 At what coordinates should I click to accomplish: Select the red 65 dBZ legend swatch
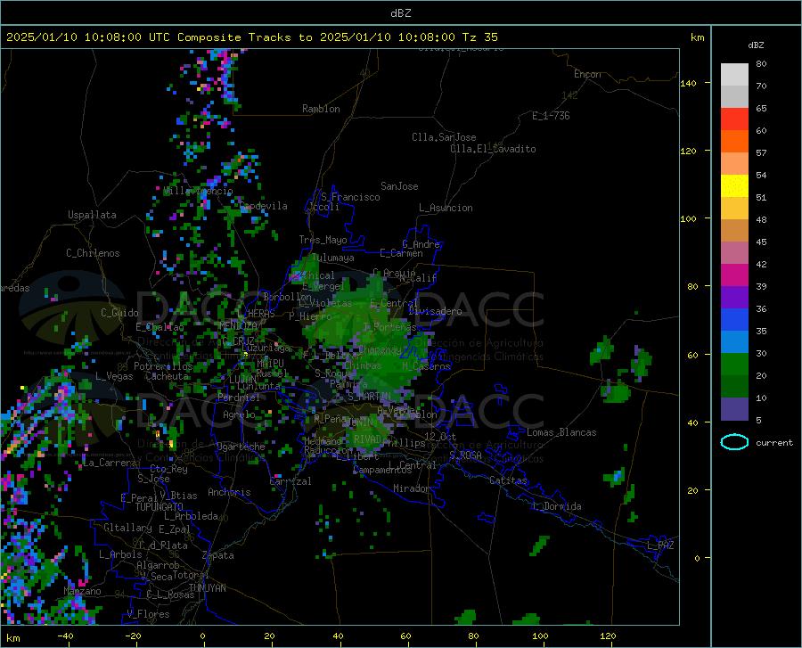734,119
